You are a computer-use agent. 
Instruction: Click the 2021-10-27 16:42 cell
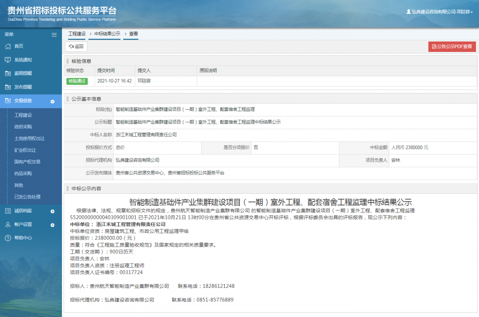tap(114, 81)
